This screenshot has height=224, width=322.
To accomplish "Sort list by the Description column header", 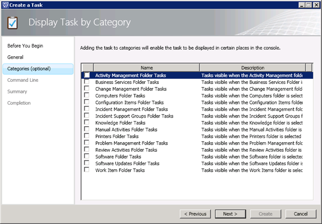I will [x=252, y=67].
